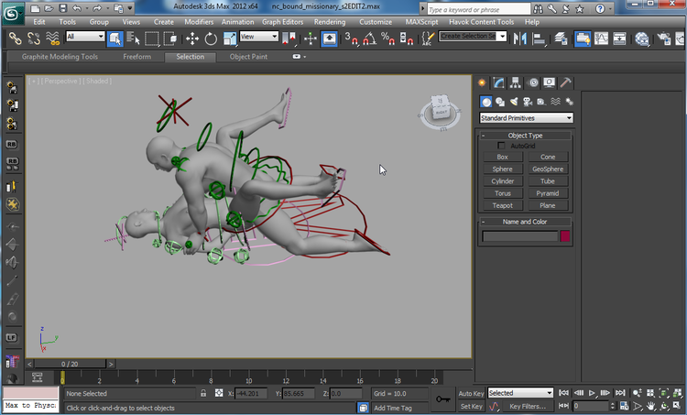Screen dimensions: 687x415
Task: Open Curve Editor from main toolbar
Action: [x=601, y=38]
